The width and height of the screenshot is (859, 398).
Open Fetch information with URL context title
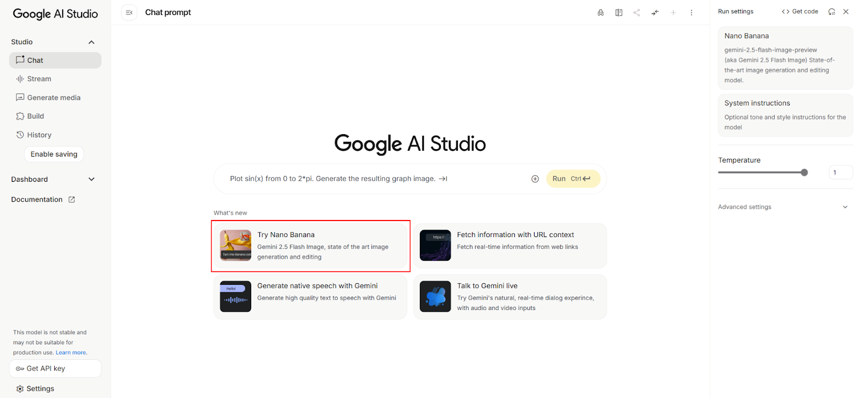tap(515, 235)
